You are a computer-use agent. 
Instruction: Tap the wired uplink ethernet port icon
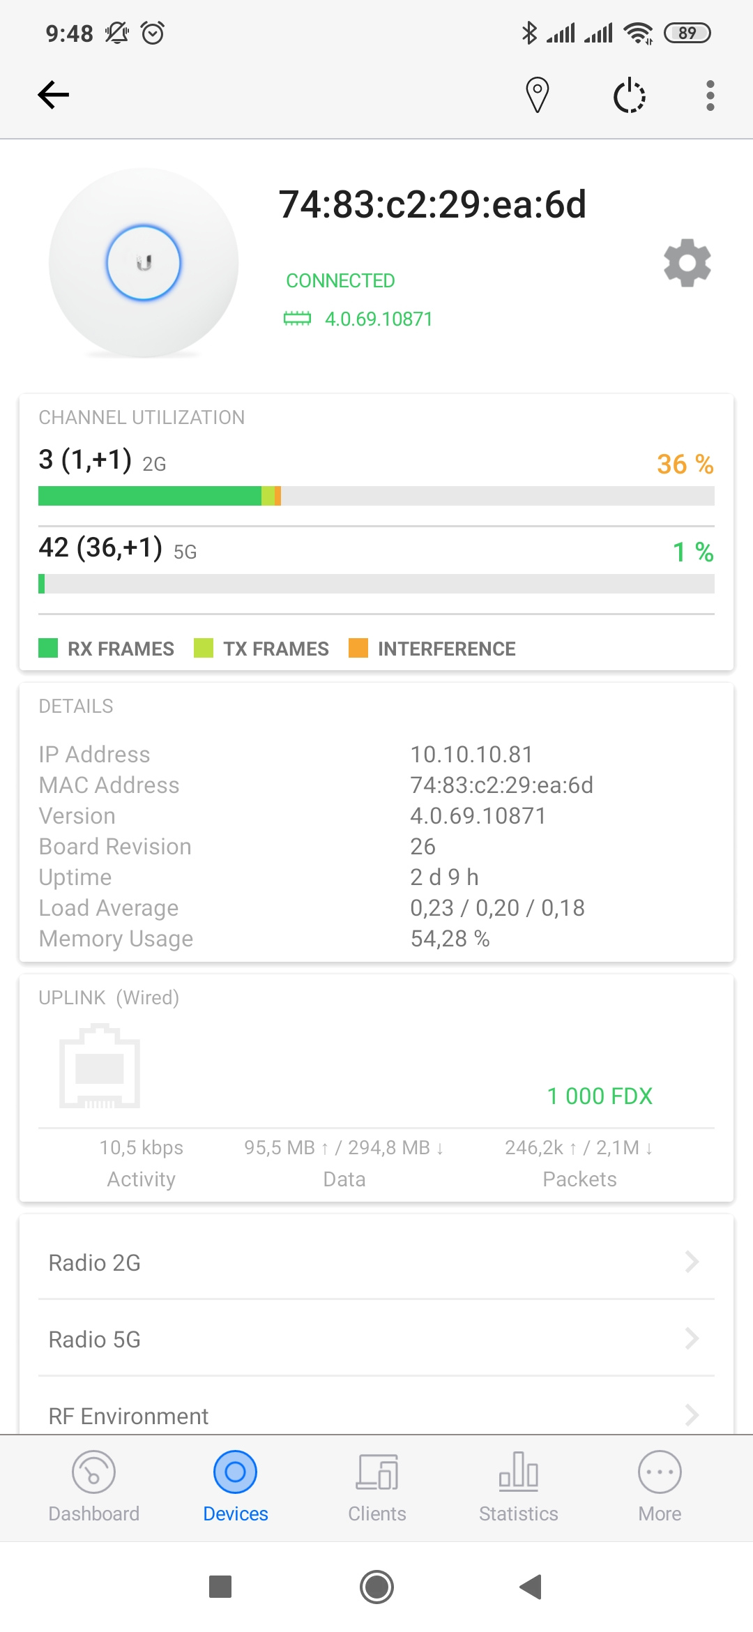[100, 1066]
